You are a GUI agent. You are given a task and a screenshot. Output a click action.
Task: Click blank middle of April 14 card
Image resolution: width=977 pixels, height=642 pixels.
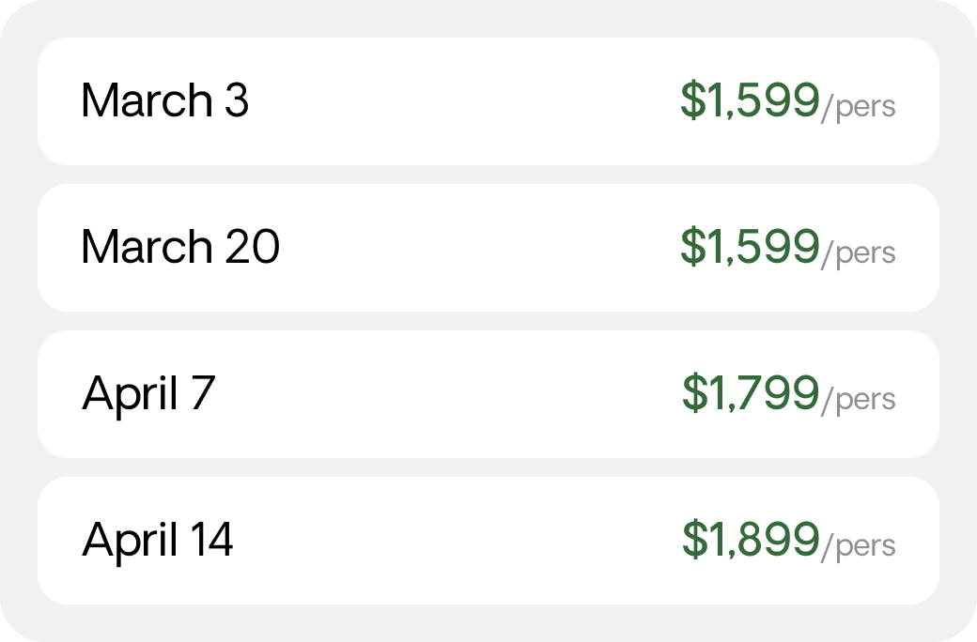(458, 541)
